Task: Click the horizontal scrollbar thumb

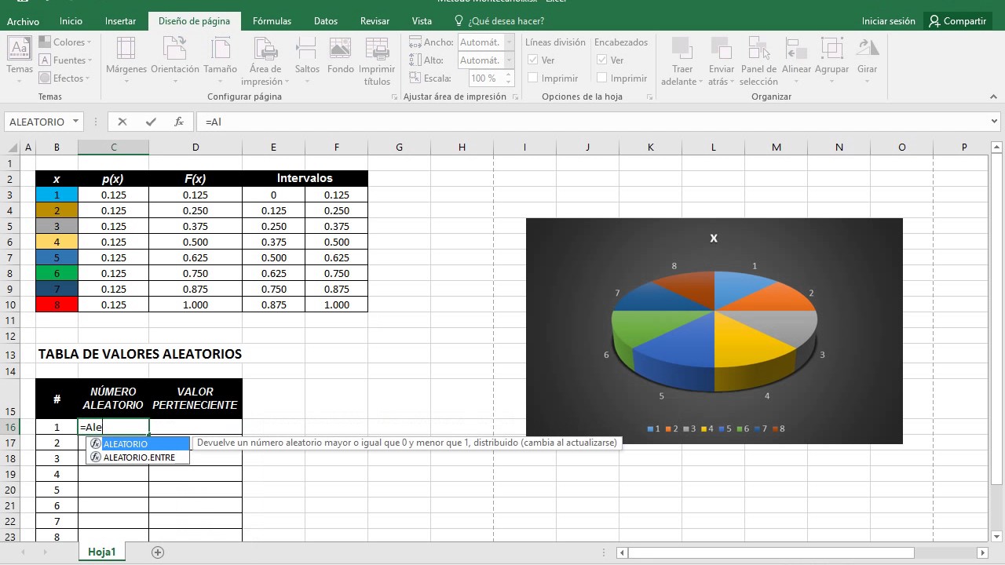Action: click(x=771, y=552)
